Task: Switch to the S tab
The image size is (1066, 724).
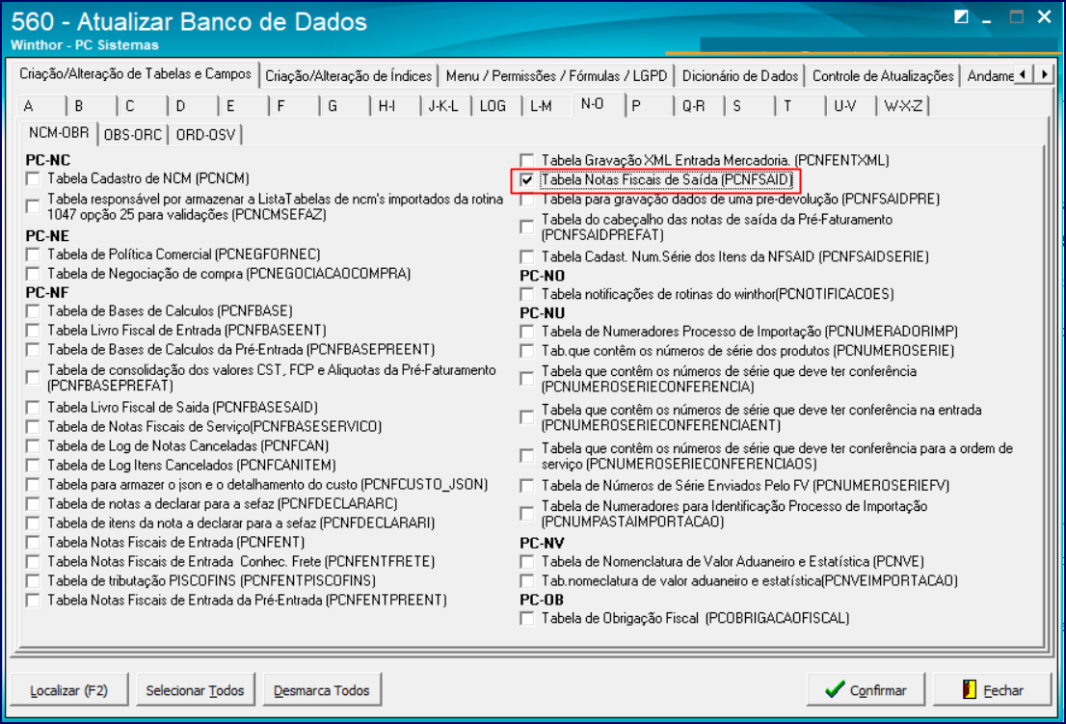Action: [x=751, y=106]
